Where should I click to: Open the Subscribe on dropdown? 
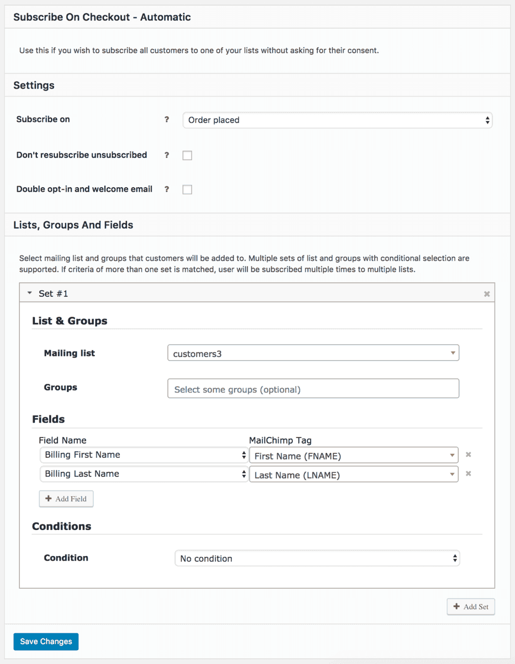[337, 120]
